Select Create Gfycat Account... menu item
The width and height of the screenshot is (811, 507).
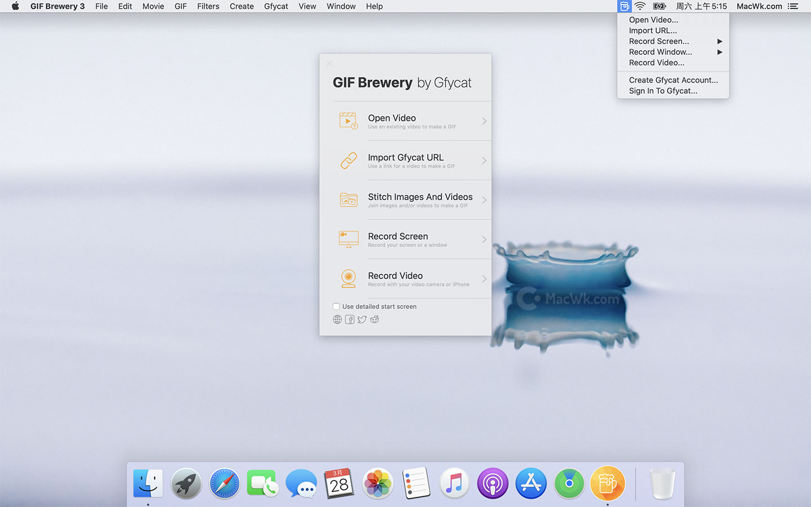(x=673, y=80)
